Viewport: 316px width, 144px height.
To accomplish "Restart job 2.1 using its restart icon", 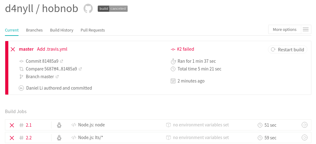I will (304, 125).
